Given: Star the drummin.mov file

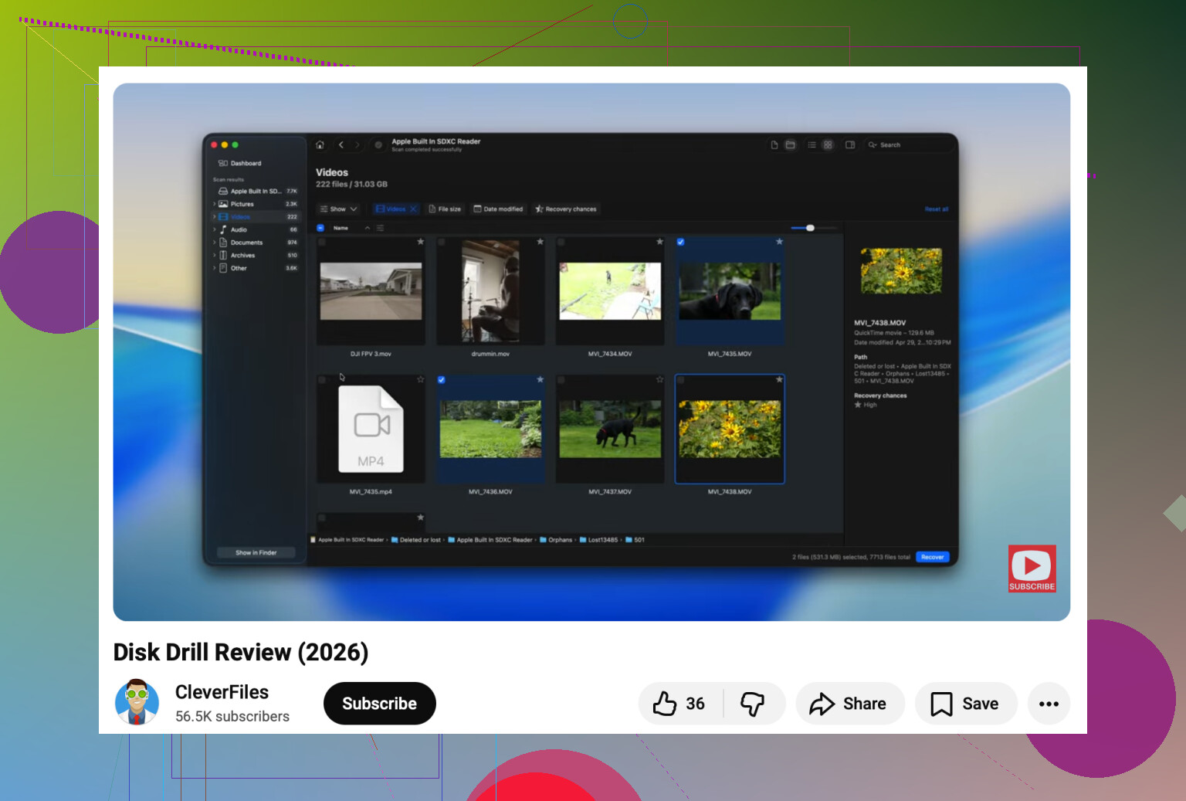Looking at the screenshot, I should pos(540,242).
